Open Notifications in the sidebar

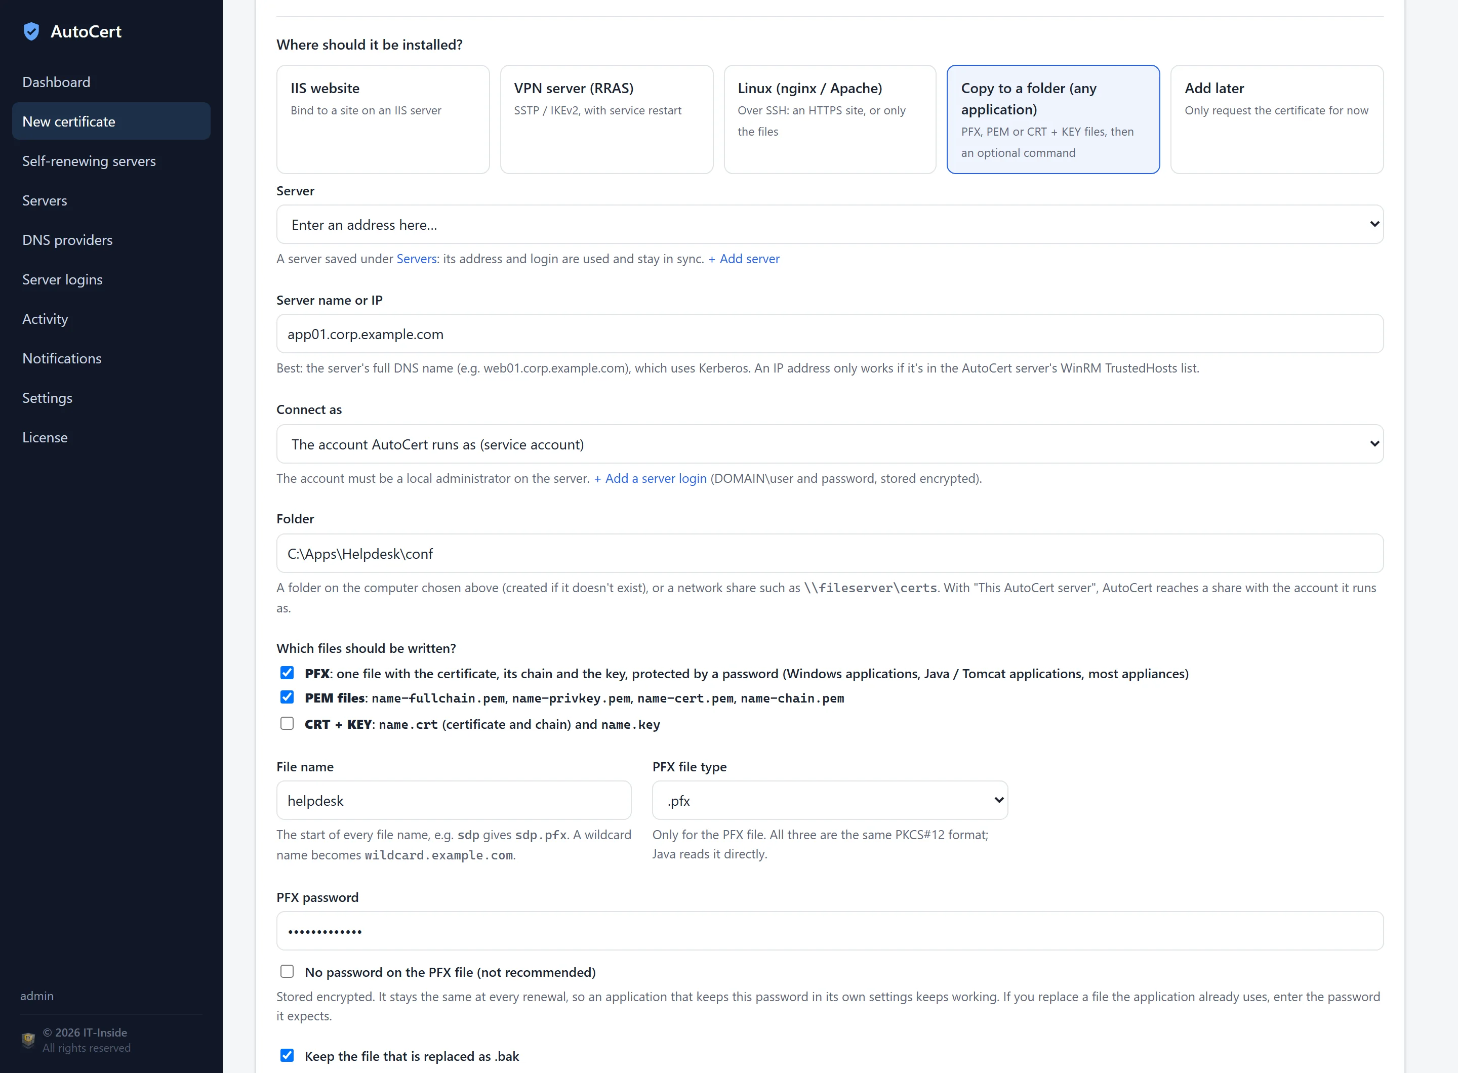pyautogui.click(x=111, y=358)
